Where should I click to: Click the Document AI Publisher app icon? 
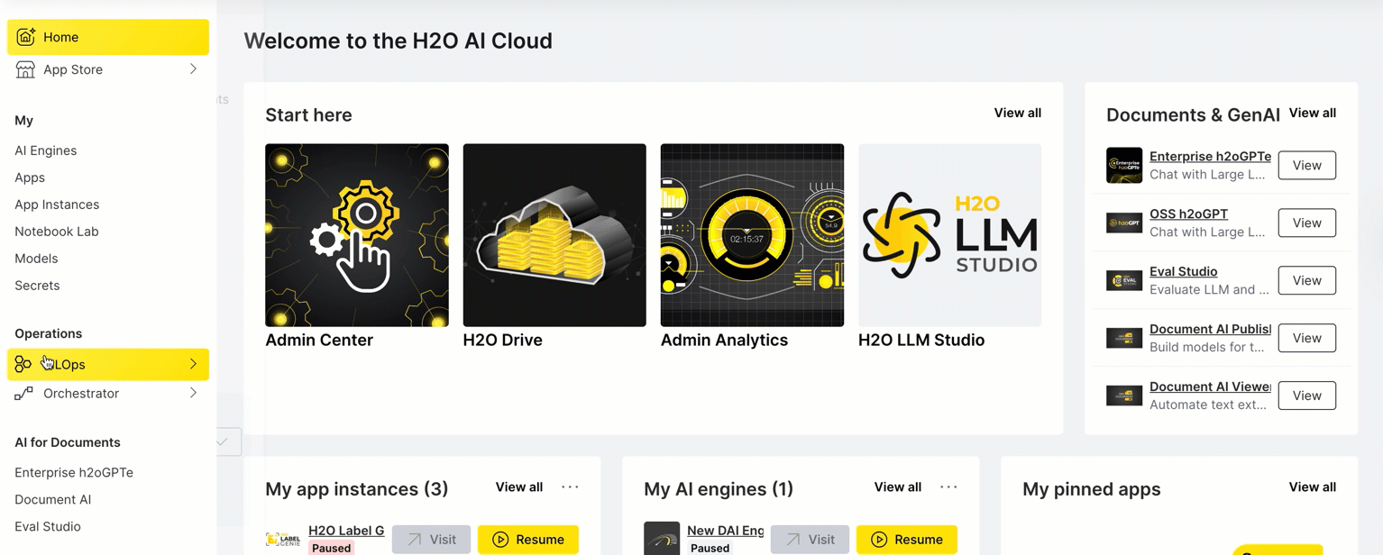pos(1124,338)
